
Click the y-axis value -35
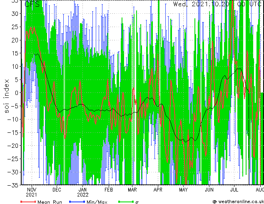click(x=13, y=185)
